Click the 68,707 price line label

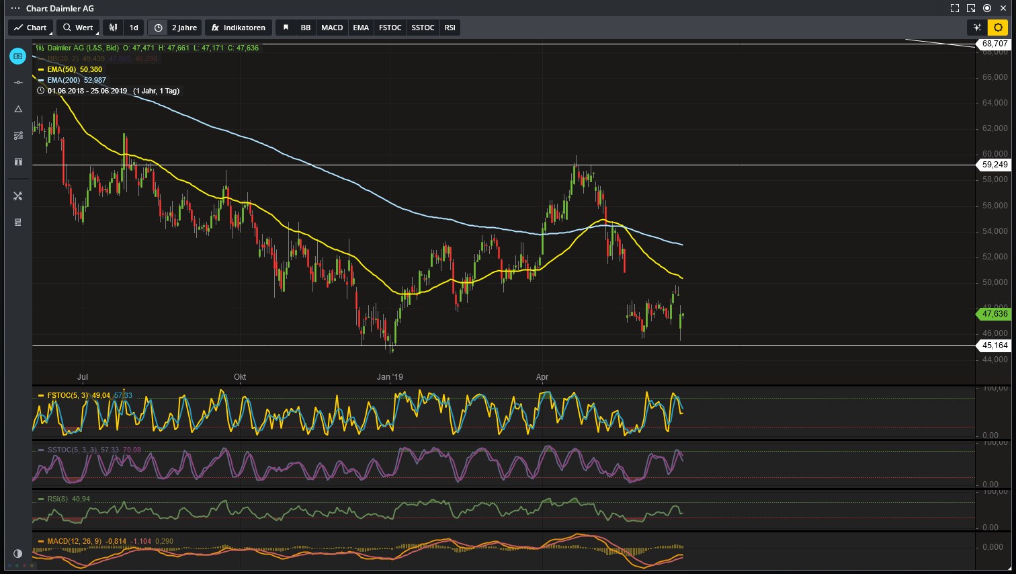(994, 44)
